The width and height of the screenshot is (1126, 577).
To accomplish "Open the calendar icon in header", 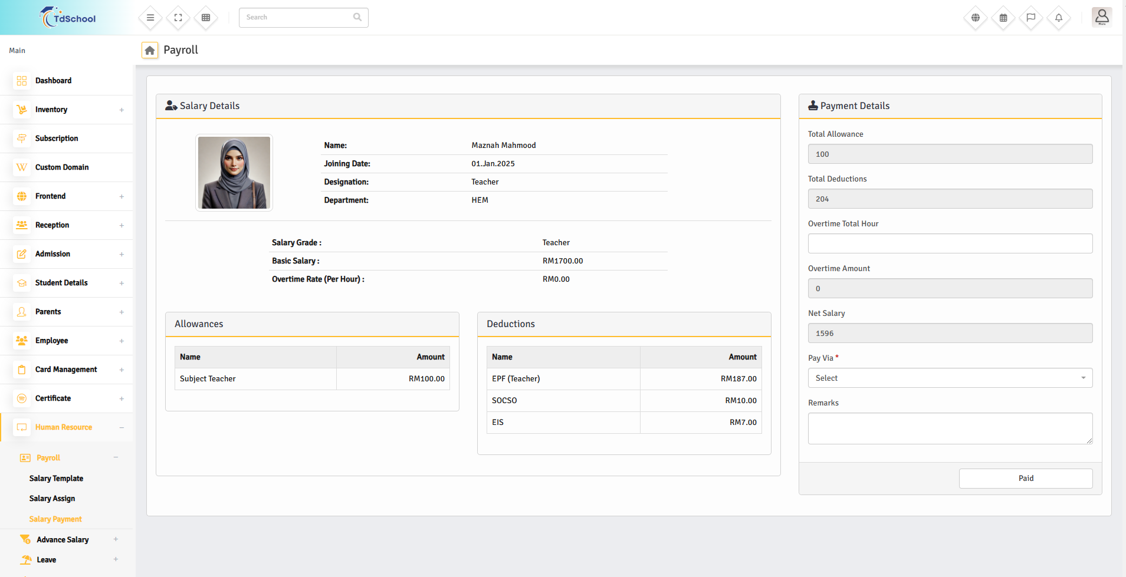I will pyautogui.click(x=1003, y=18).
